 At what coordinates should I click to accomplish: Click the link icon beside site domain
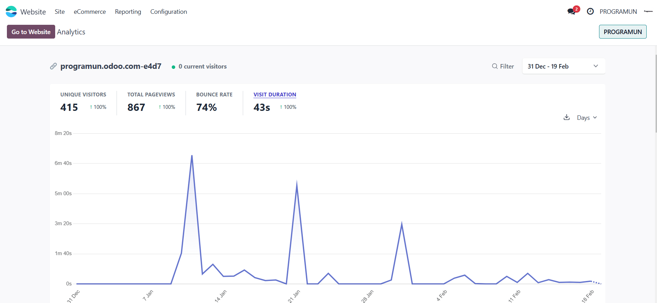53,66
